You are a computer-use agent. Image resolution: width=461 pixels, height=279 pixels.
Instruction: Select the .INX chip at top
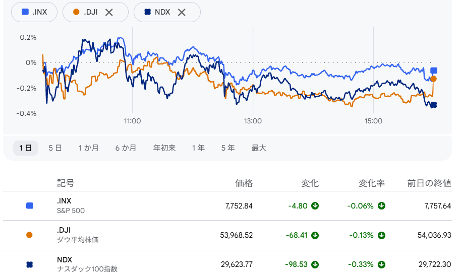pyautogui.click(x=34, y=12)
